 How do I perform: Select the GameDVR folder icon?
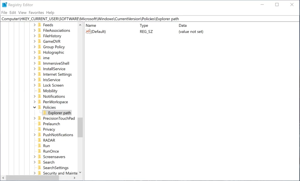point(40,41)
